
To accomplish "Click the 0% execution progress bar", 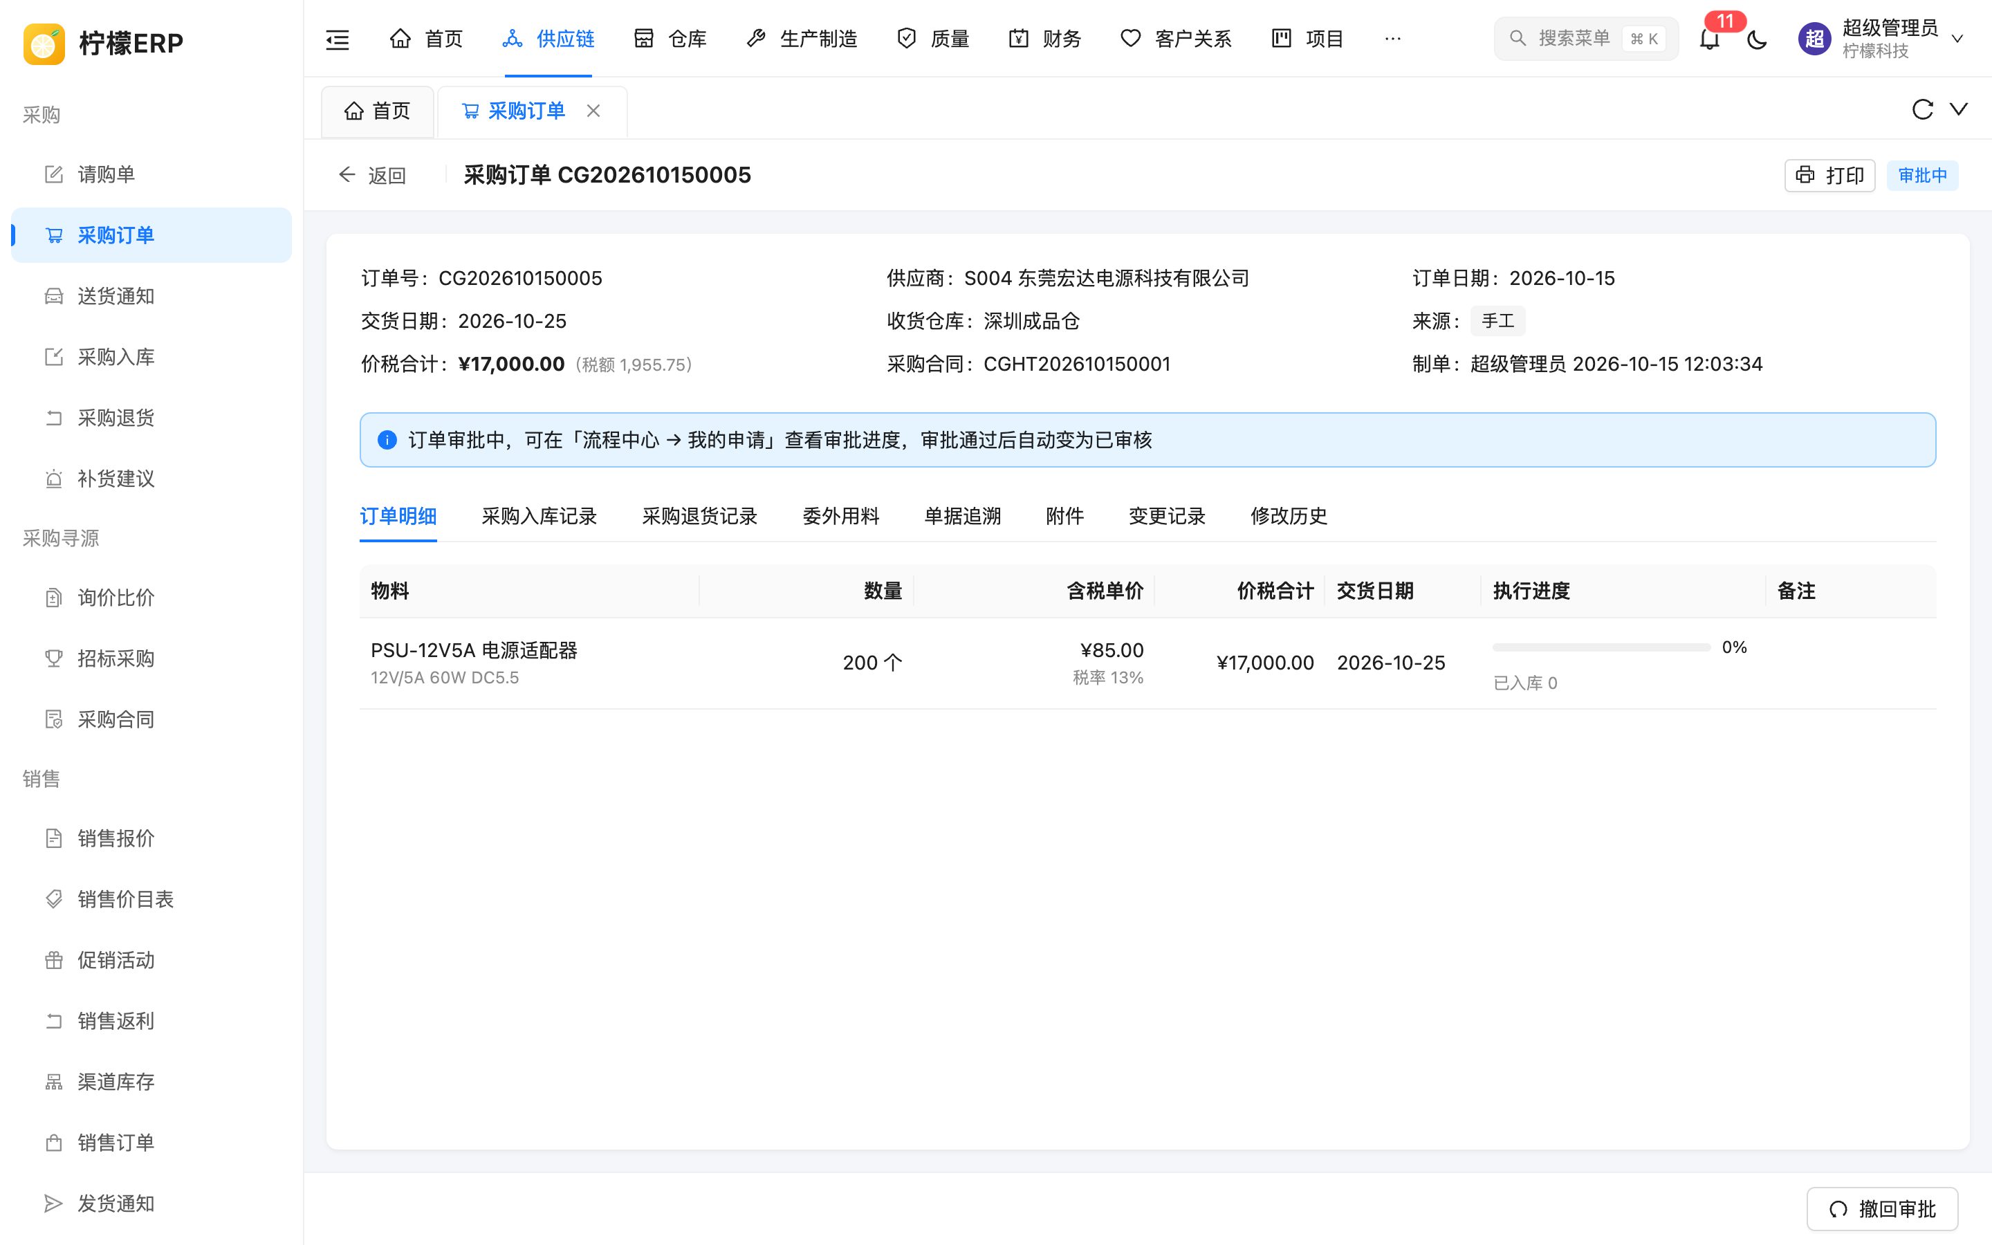I will pyautogui.click(x=1601, y=648).
